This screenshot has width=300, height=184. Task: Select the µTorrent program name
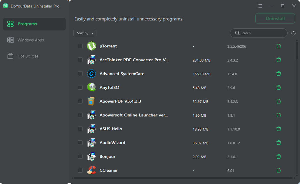(108, 46)
